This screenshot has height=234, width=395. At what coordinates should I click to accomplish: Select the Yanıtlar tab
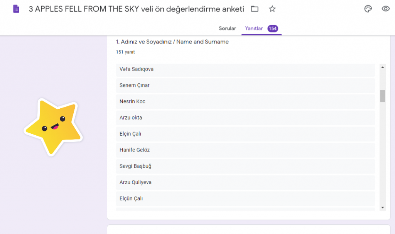[254, 29]
